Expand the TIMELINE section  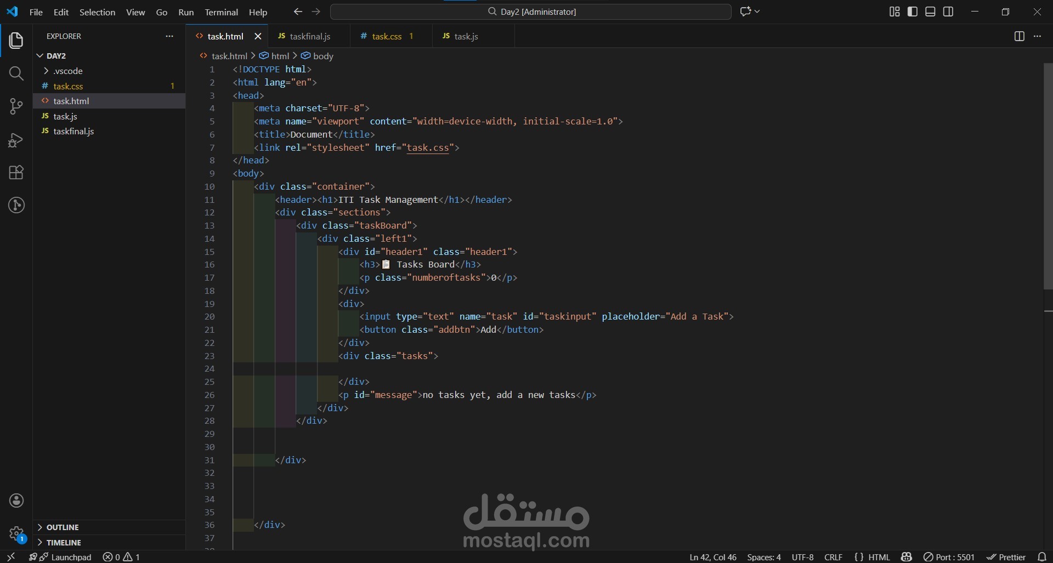[109, 543]
